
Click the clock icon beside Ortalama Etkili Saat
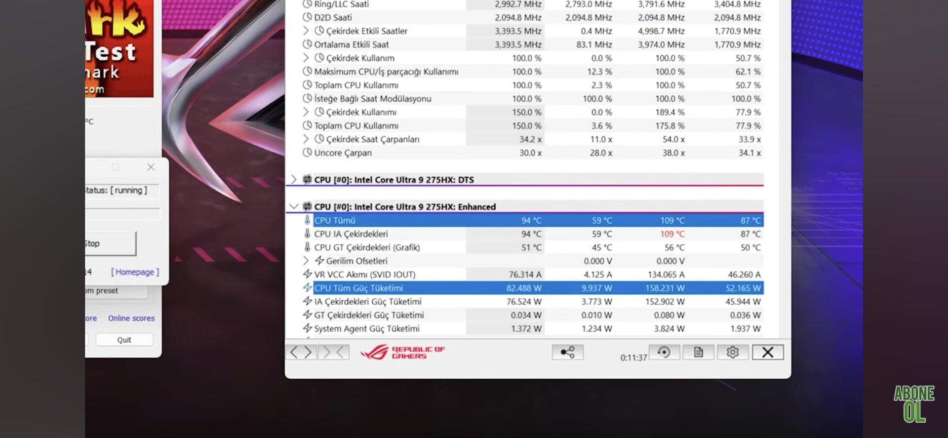307,44
